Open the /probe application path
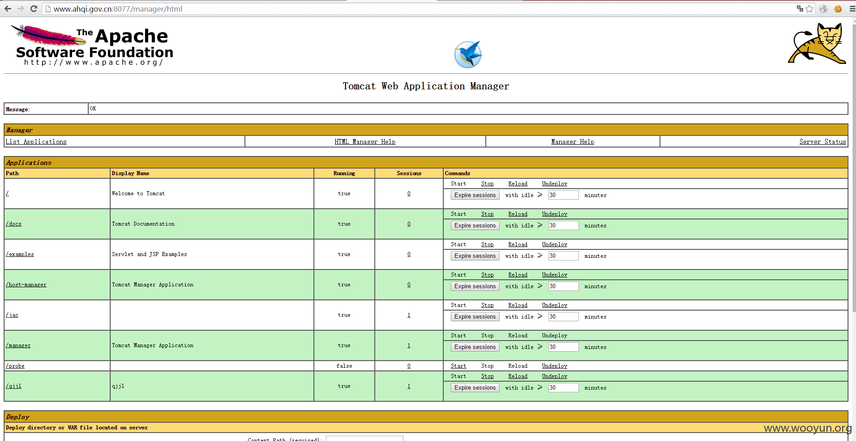The width and height of the screenshot is (856, 441). (x=15, y=366)
